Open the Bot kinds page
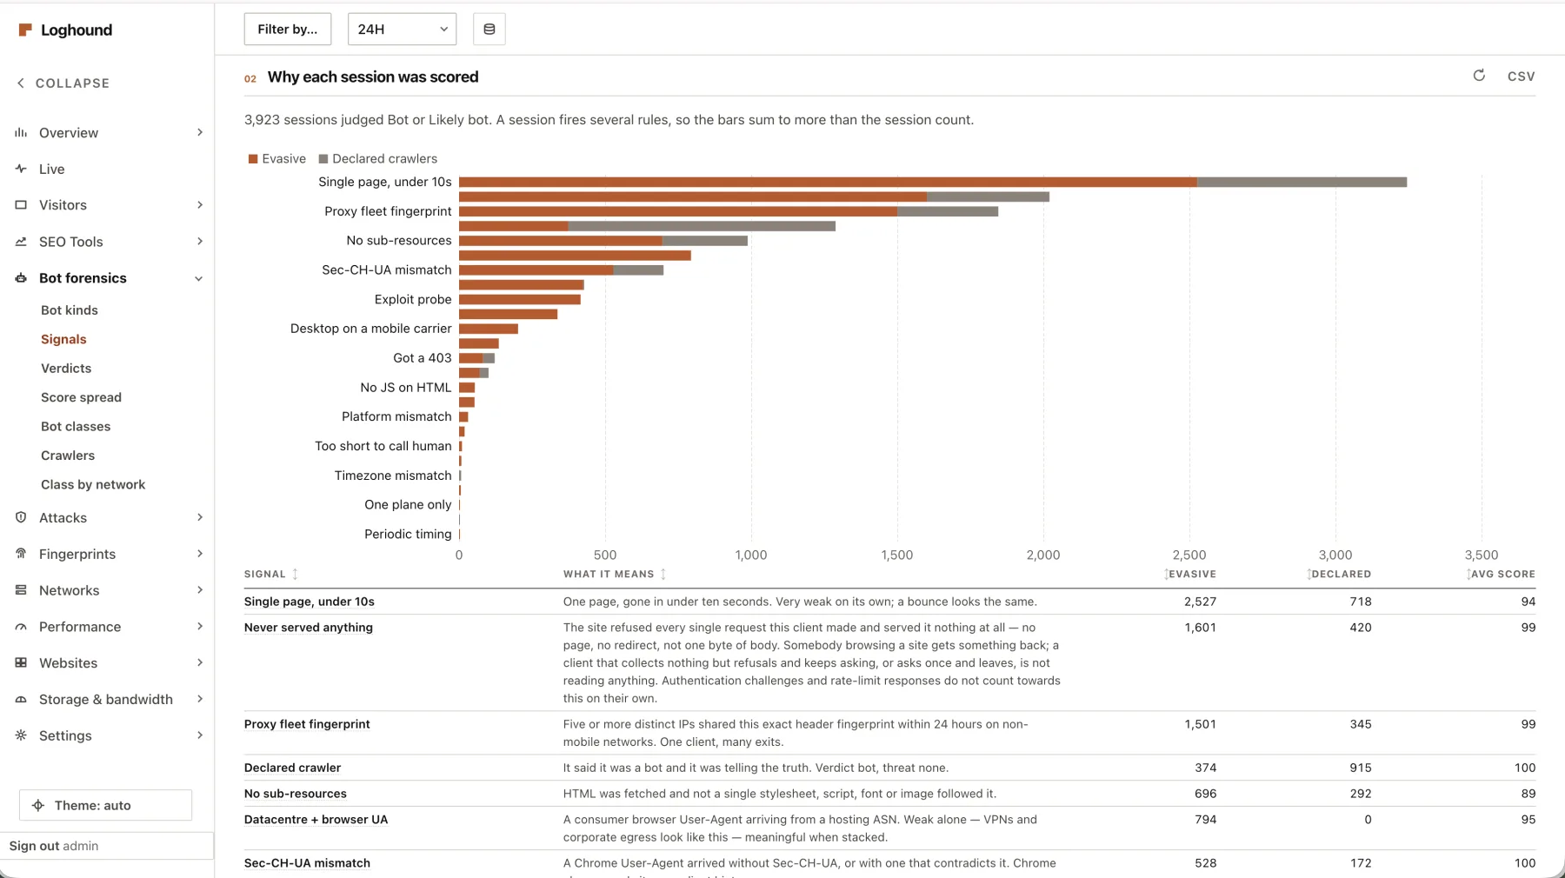 [x=70, y=310]
